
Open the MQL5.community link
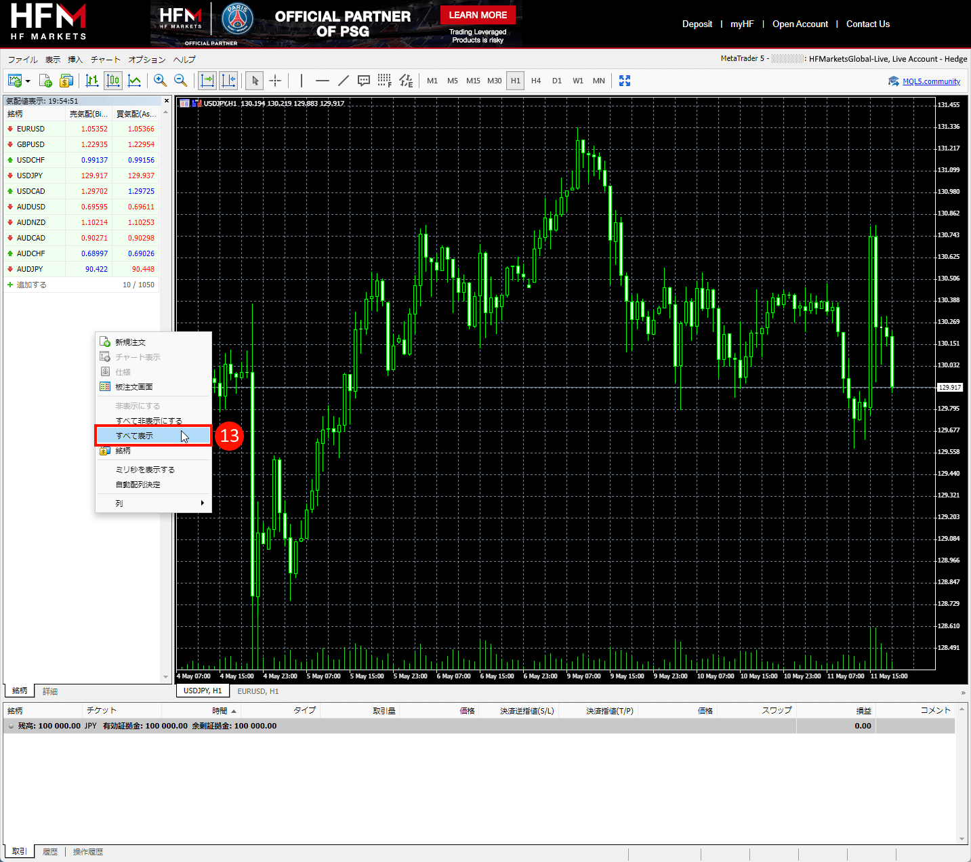(x=931, y=81)
